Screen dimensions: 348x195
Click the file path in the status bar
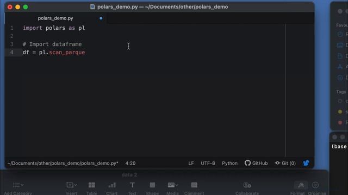tap(63, 163)
